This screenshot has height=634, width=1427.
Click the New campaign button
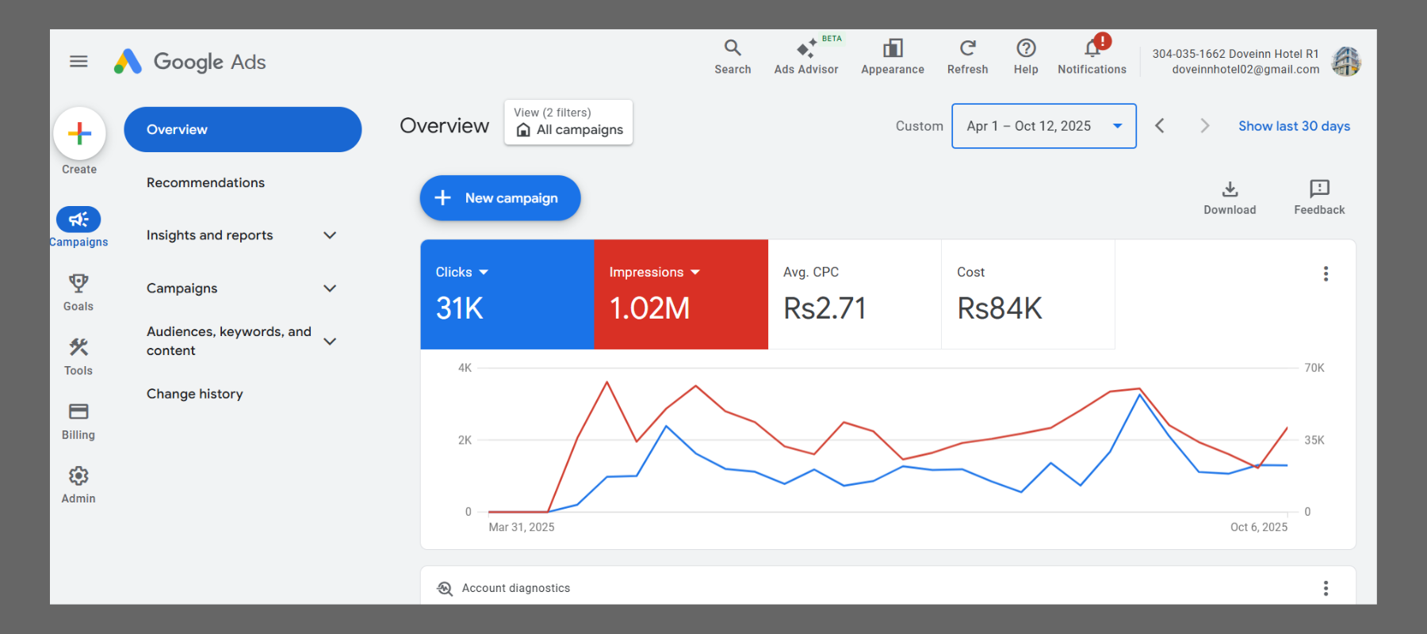(x=500, y=198)
